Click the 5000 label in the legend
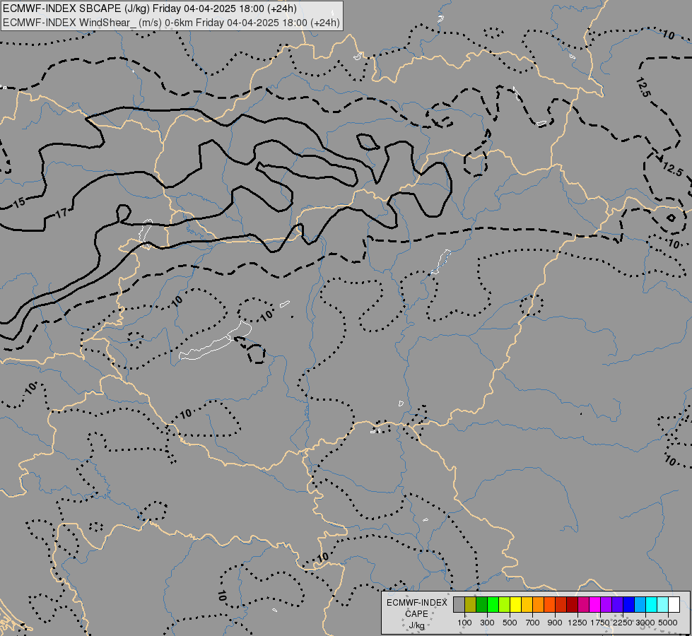Viewport: 692px width, 636px height. 668,623
